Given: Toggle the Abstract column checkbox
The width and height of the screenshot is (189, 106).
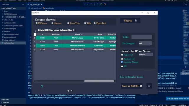Looking at the screenshot, I should pyautogui.click(x=52, y=23).
